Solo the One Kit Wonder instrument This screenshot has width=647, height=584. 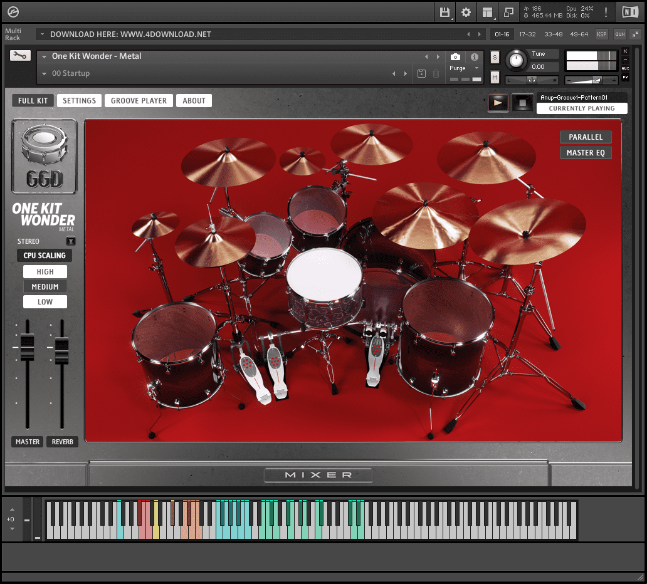pyautogui.click(x=495, y=57)
